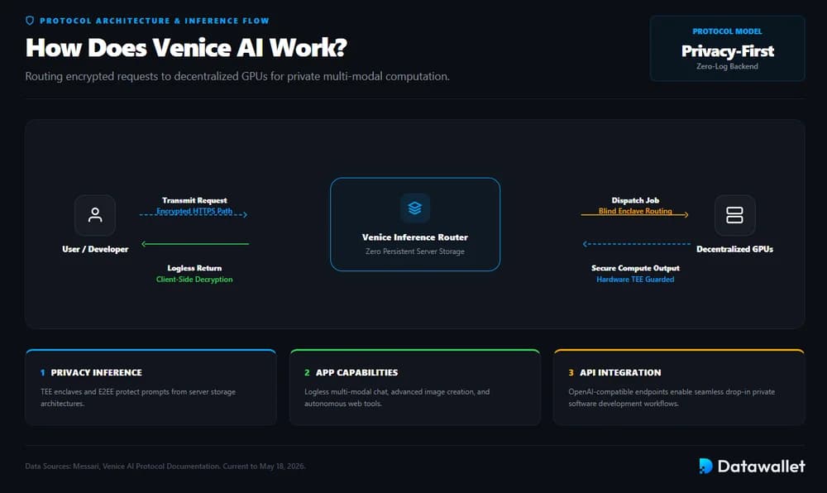This screenshot has height=493, width=827.
Task: Click the subtitle about routing encrypted requests
Action: point(237,76)
